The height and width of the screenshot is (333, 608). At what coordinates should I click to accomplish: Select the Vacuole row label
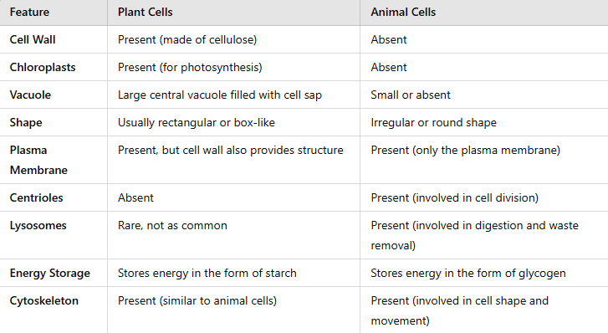click(x=30, y=95)
